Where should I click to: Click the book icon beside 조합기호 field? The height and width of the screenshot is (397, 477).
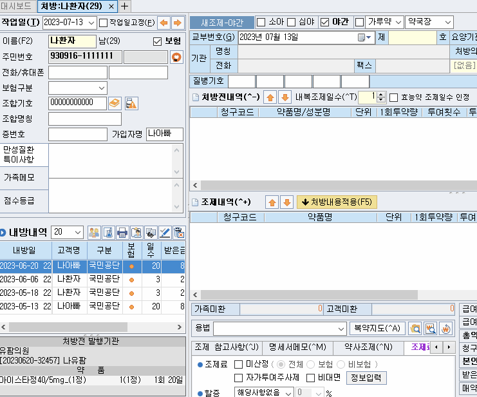point(115,103)
